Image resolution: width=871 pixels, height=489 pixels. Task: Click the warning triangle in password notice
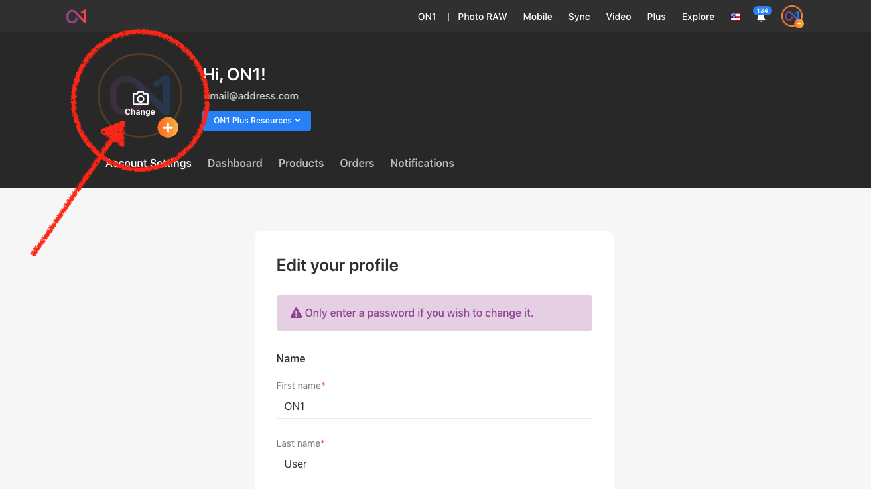point(297,313)
